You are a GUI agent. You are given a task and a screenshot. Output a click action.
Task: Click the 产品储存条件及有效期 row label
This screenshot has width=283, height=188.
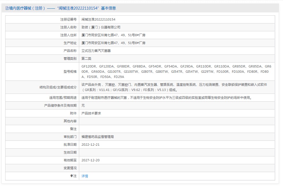tap(60, 105)
